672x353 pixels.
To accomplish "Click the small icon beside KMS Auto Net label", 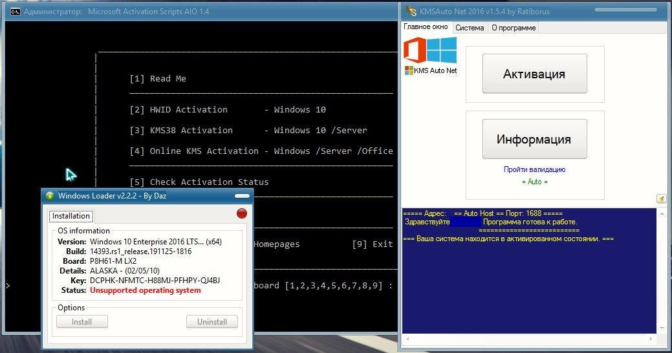I will (x=409, y=70).
